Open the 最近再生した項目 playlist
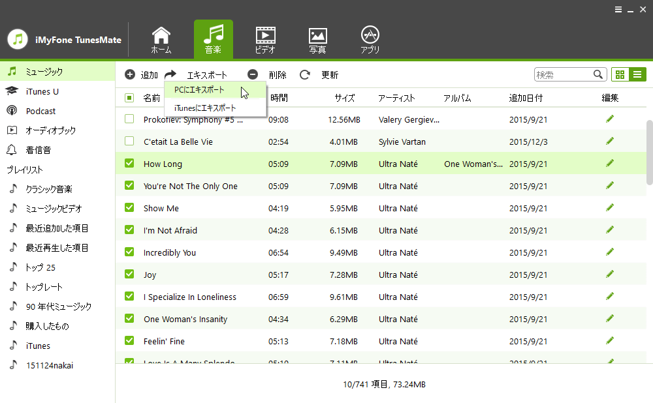The width and height of the screenshot is (653, 403). [x=57, y=248]
